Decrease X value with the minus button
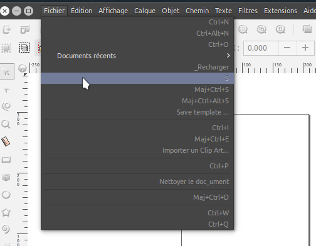316x246 pixels. pos(287,48)
